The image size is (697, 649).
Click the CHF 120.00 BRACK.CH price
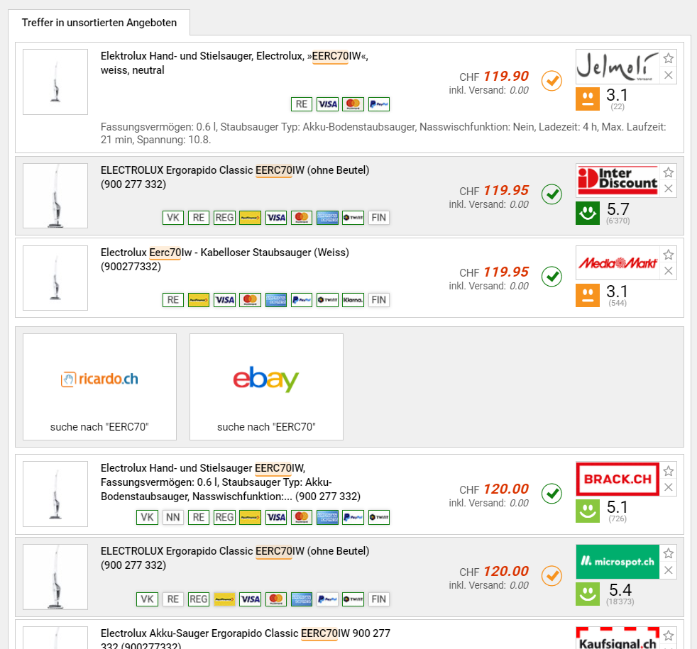coord(505,489)
